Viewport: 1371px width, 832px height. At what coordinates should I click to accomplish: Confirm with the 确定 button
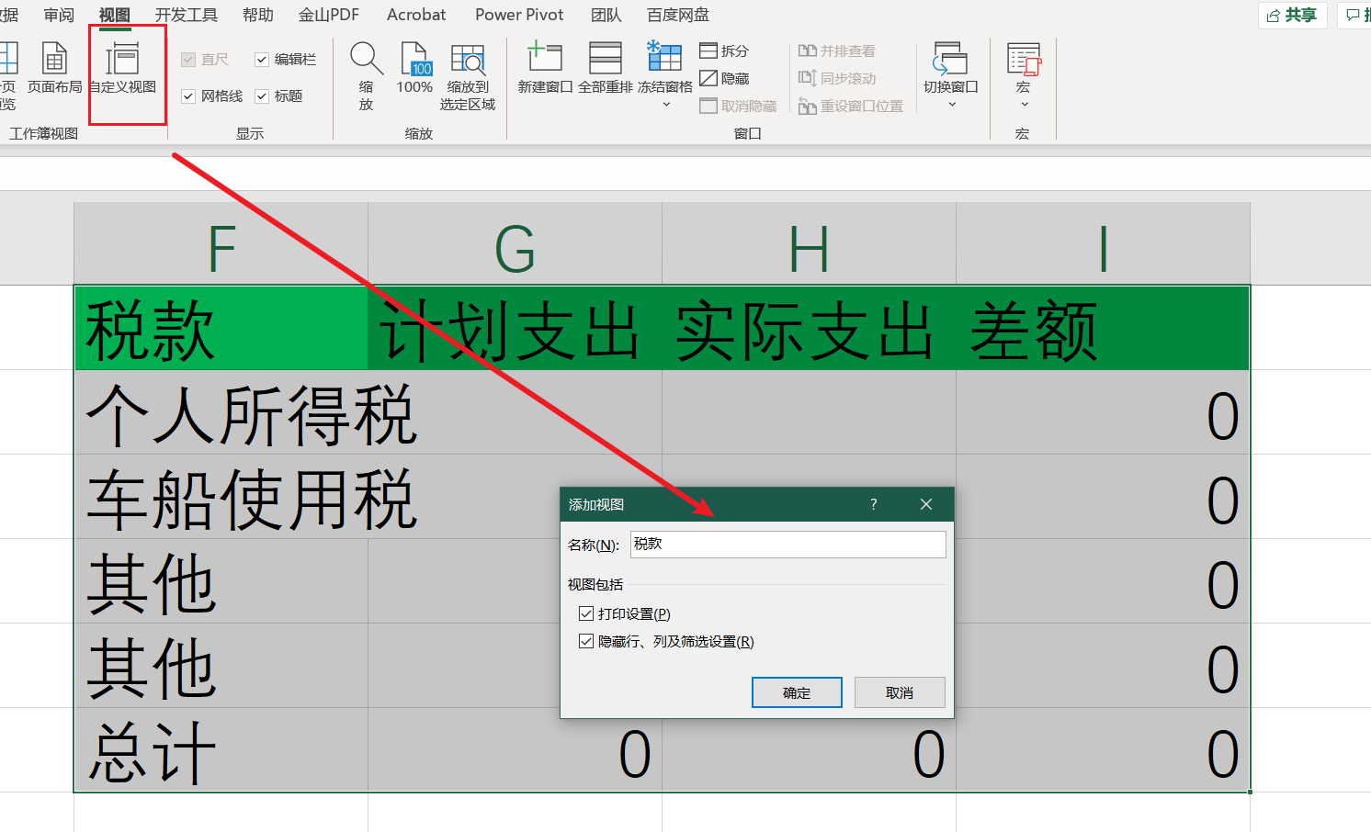[x=797, y=692]
